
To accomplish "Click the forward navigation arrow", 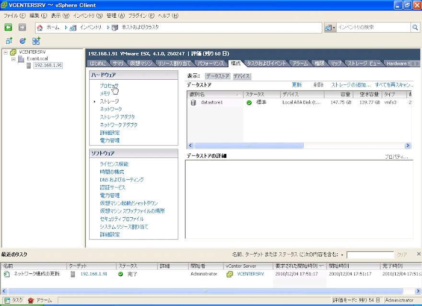I will coord(22,27).
